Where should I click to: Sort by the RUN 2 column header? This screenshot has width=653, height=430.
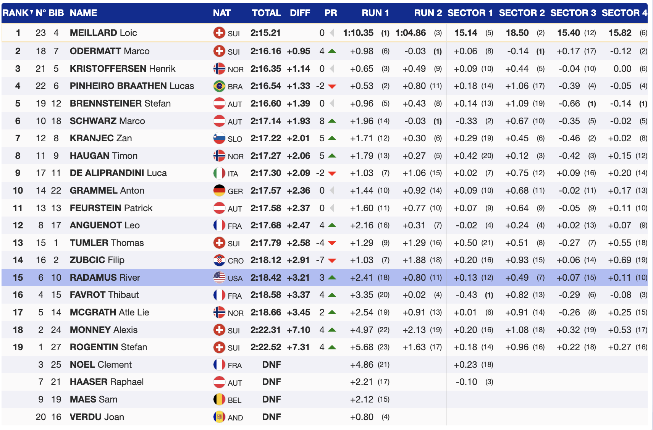click(428, 13)
